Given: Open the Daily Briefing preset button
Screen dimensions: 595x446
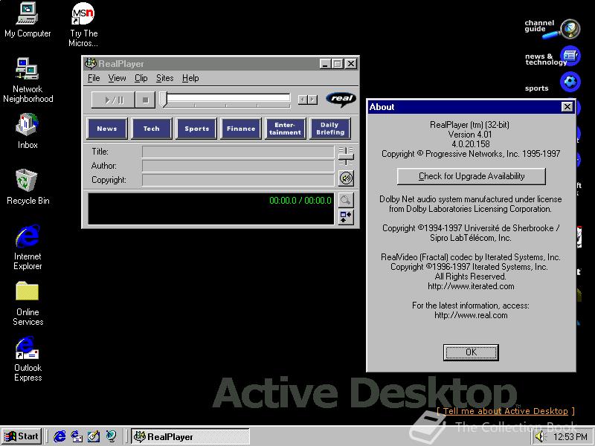Looking at the screenshot, I should (x=329, y=129).
